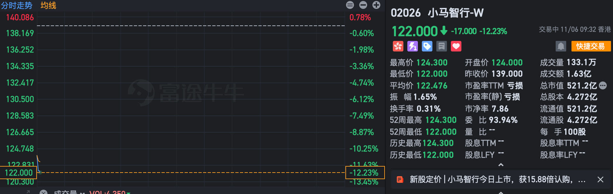The image size is (613, 194).
Task: Open the notes bookmark icon
Action: tap(442, 46)
